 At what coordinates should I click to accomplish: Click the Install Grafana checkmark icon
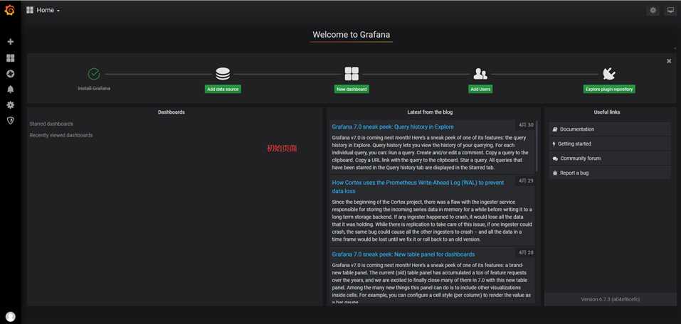coord(94,74)
